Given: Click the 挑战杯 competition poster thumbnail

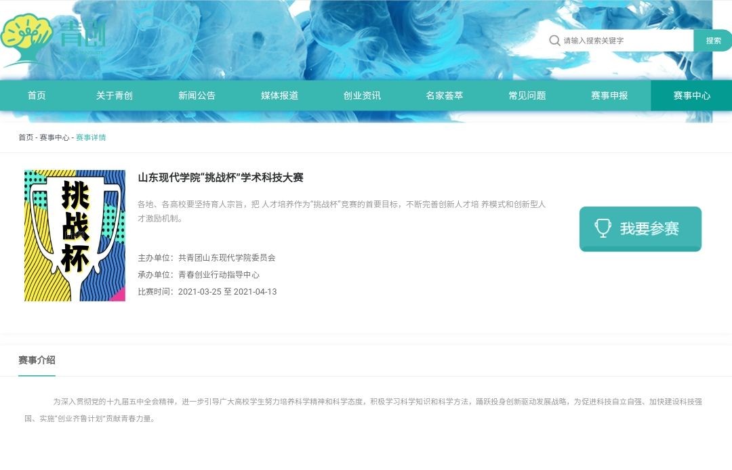Looking at the screenshot, I should point(75,235).
